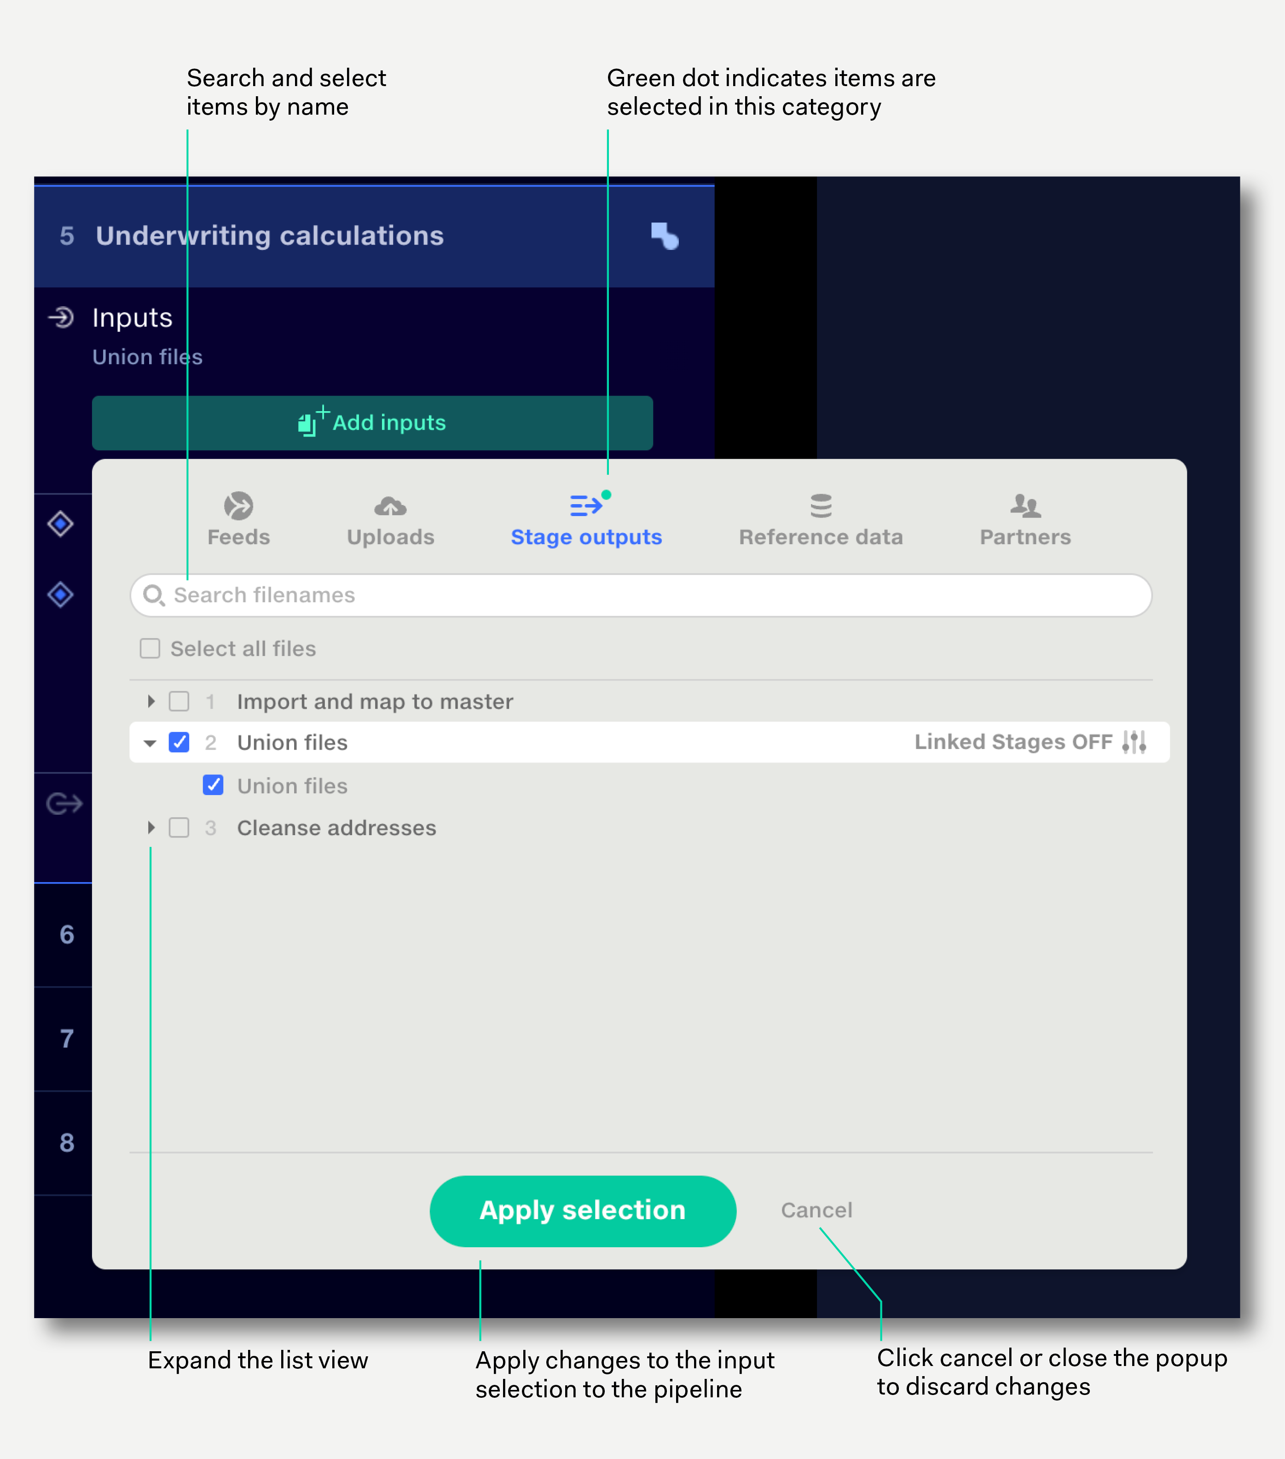Click the Reference data database icon

pos(821,506)
